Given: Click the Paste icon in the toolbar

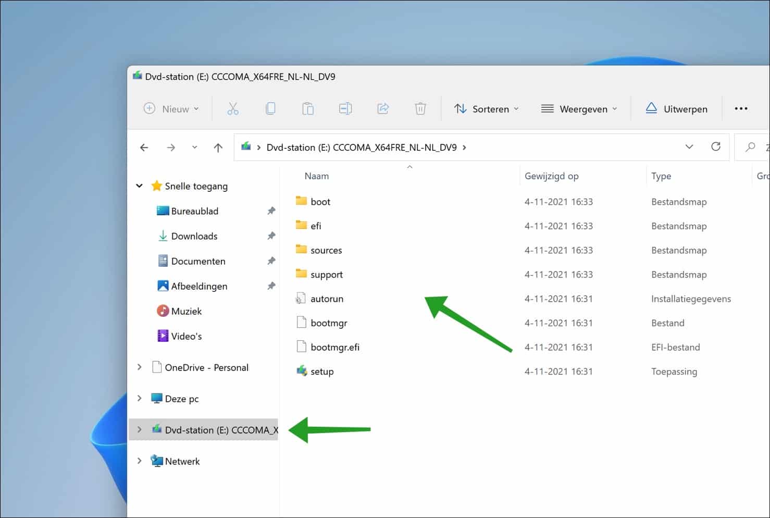Looking at the screenshot, I should (x=308, y=108).
